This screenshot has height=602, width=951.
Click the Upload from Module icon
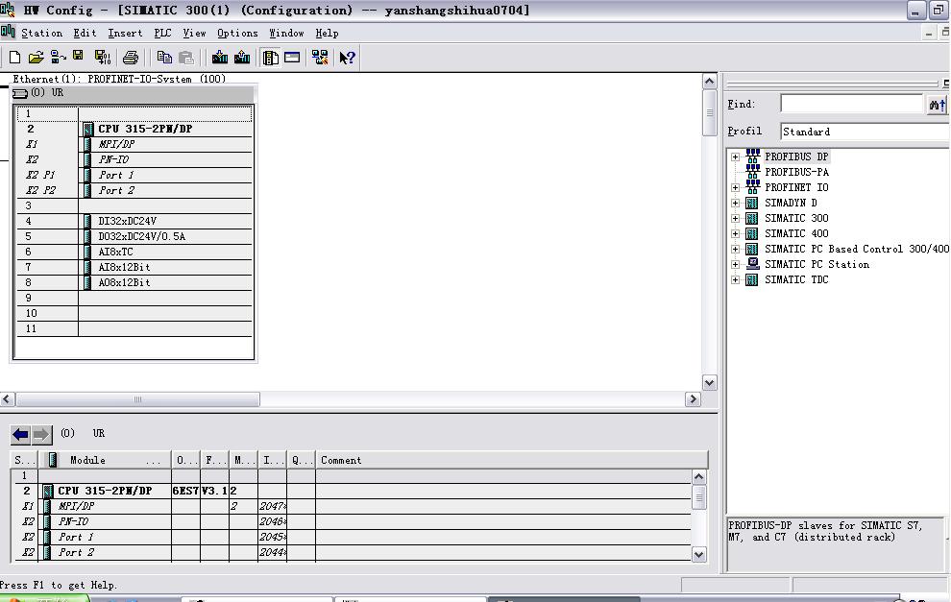242,58
